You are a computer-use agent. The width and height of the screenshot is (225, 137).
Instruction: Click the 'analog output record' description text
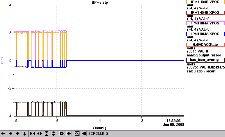204,55
